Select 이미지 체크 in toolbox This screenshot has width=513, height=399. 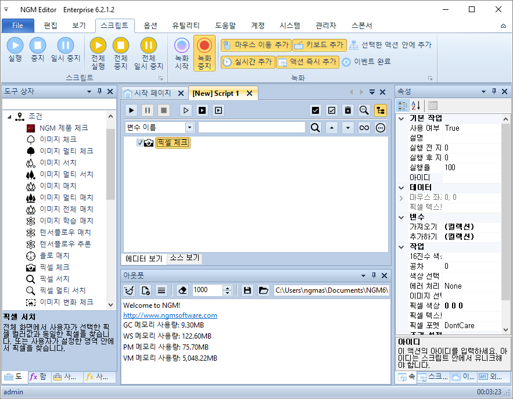[58, 139]
